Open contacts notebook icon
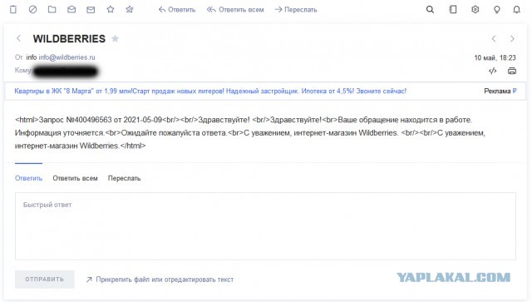532x302 pixels. coord(452,9)
